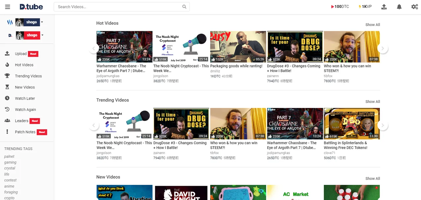Select the palnet trending tag
This screenshot has height=200, width=421.
(x=9, y=157)
